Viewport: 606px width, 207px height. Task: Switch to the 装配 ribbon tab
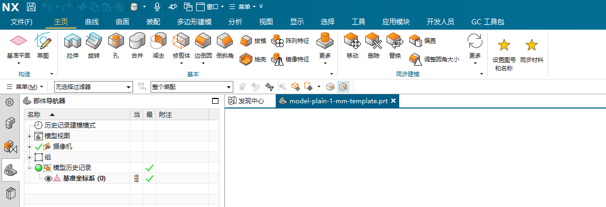click(153, 22)
